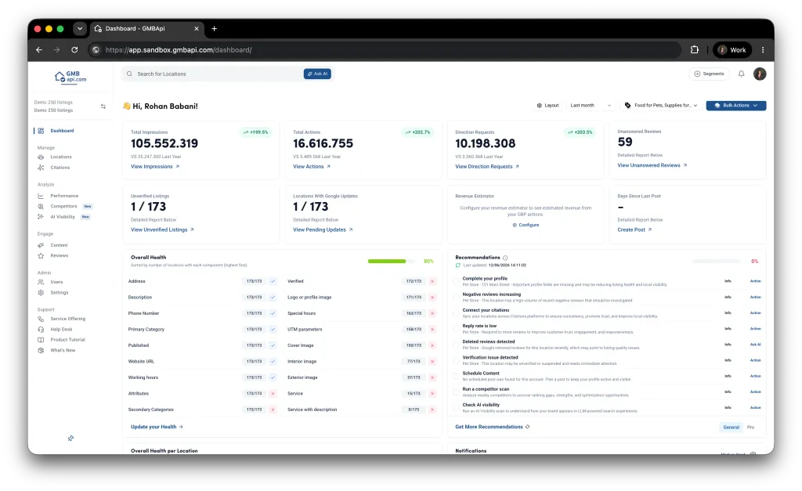The width and height of the screenshot is (802, 491).
Task: Check off Schedule Content recommendation
Action: click(457, 377)
